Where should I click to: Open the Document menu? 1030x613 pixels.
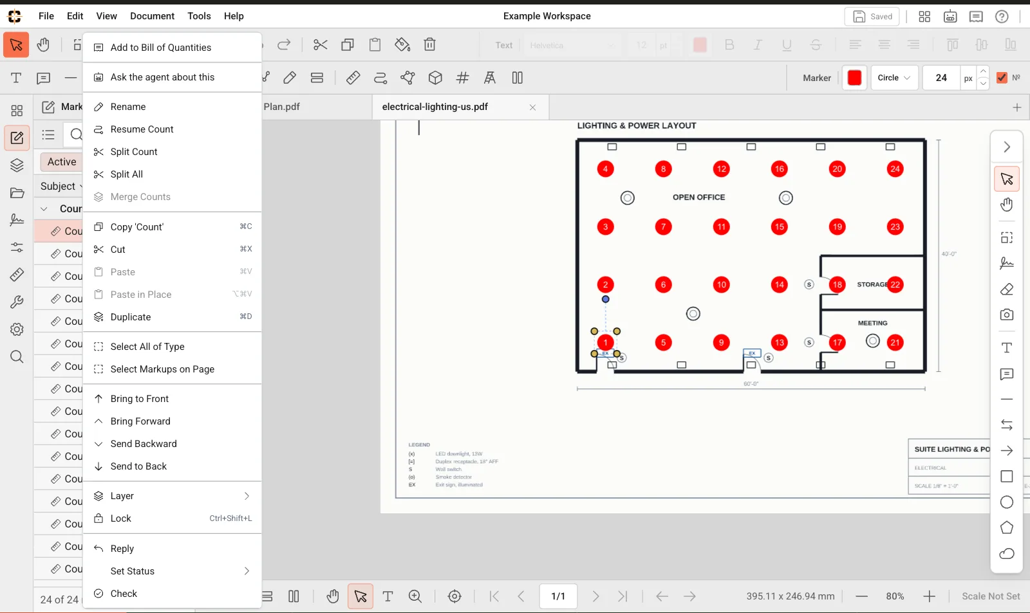[152, 16]
